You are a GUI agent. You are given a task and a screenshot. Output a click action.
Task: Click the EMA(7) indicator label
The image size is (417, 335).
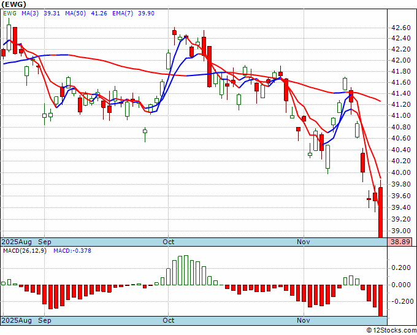[123, 13]
